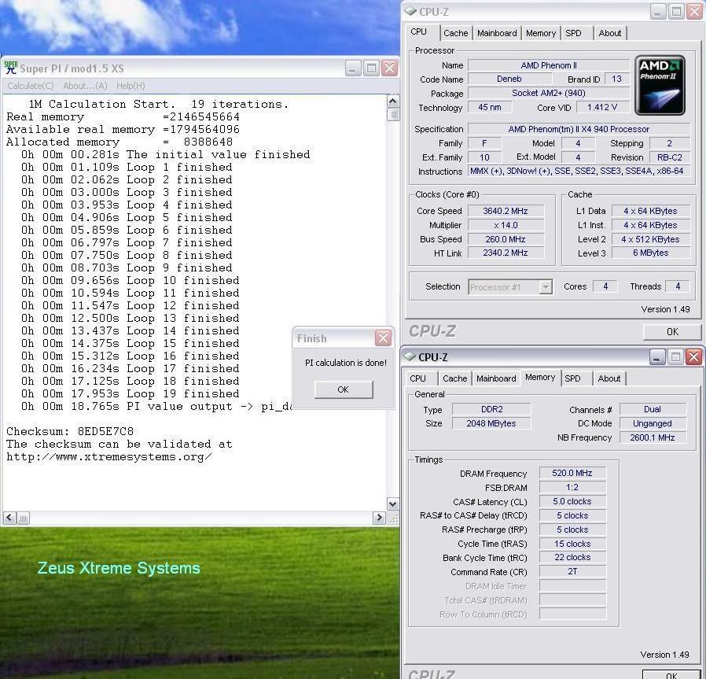
Task: Click the Super PI vertical scrollbar up arrow
Action: (x=392, y=101)
